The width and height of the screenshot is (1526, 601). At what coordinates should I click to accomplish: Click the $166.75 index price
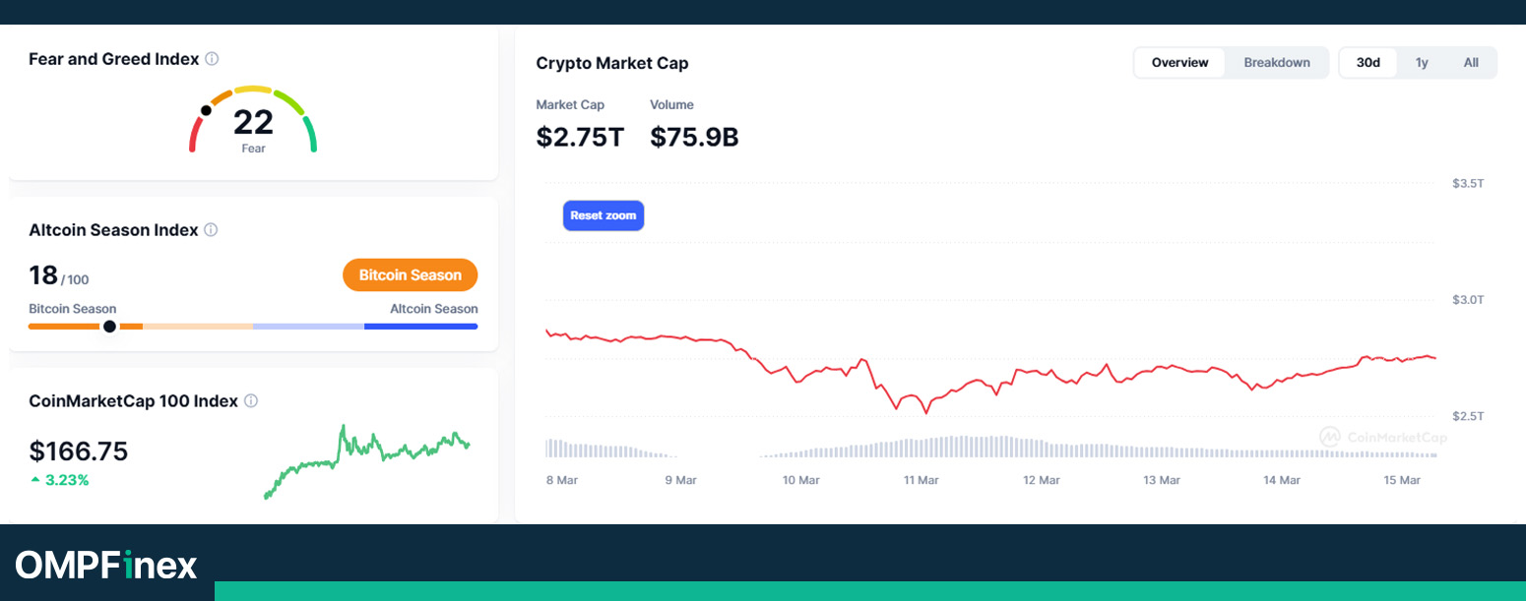click(x=79, y=451)
